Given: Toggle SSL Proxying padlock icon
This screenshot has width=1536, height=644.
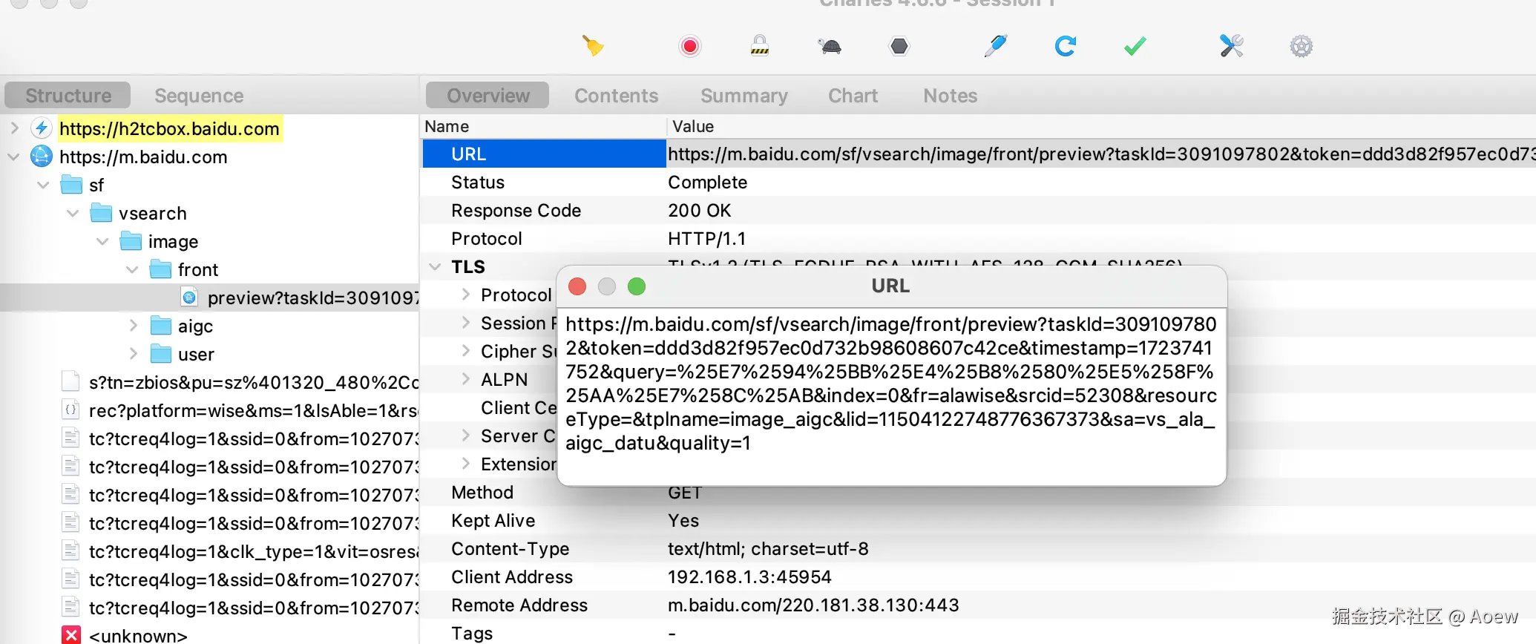Looking at the screenshot, I should (x=760, y=46).
